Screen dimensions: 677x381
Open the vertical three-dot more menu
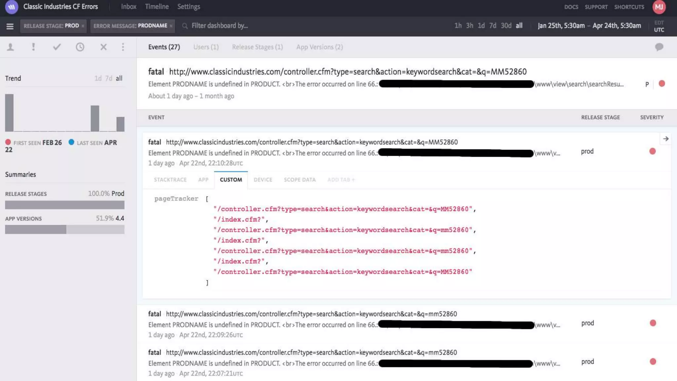coord(123,47)
